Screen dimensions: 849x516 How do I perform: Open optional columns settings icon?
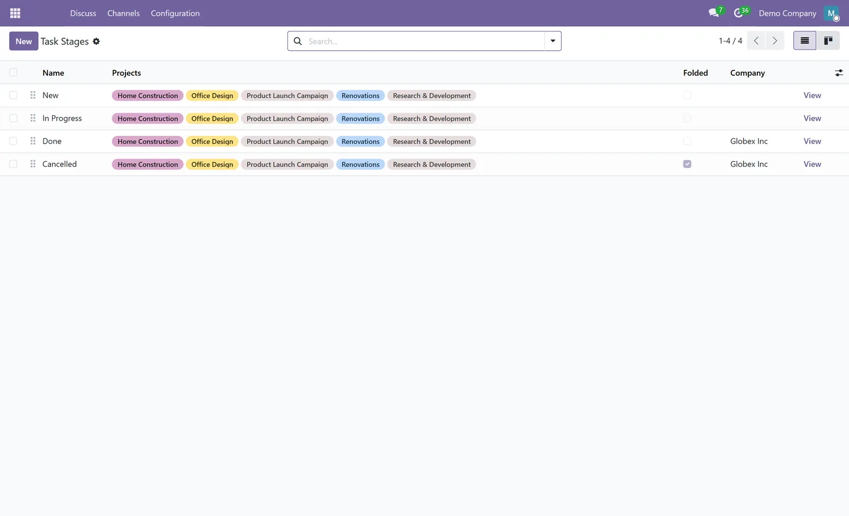(x=839, y=73)
